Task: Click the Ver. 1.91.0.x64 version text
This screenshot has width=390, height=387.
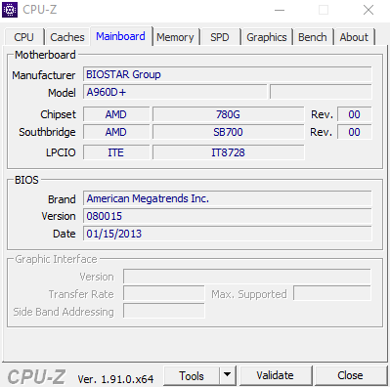Action: [x=115, y=379]
